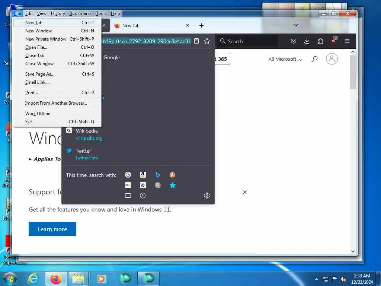Choose Close Window menu item
The image size is (381, 286).
[57, 63]
